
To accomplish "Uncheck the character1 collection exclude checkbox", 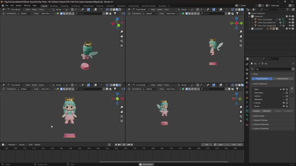I will point(287,29).
